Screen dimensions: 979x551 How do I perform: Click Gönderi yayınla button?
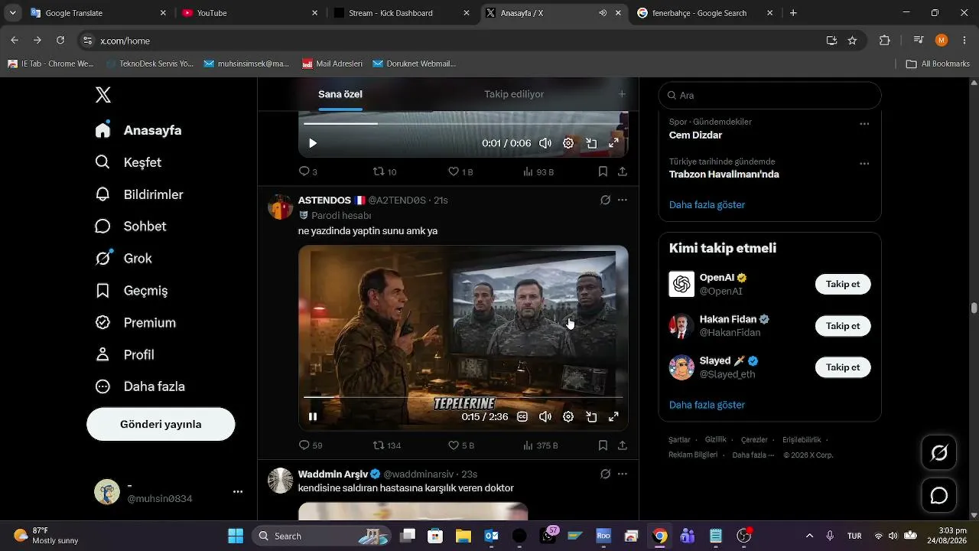161,424
